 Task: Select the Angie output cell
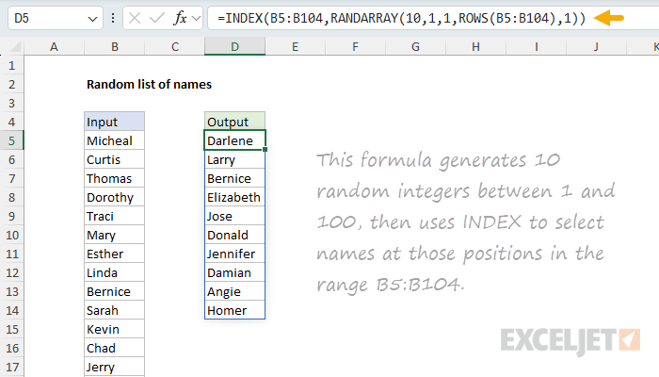(235, 291)
